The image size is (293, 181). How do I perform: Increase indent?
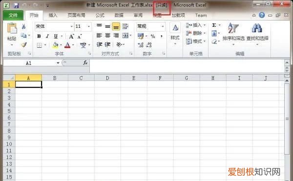pyautogui.click(x=107, y=44)
